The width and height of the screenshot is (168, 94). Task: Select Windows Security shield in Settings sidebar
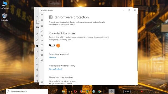point(37,46)
